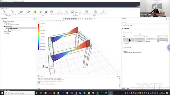Click the End frame spinner
Viewport: 170px width, 95px height.
point(162,36)
